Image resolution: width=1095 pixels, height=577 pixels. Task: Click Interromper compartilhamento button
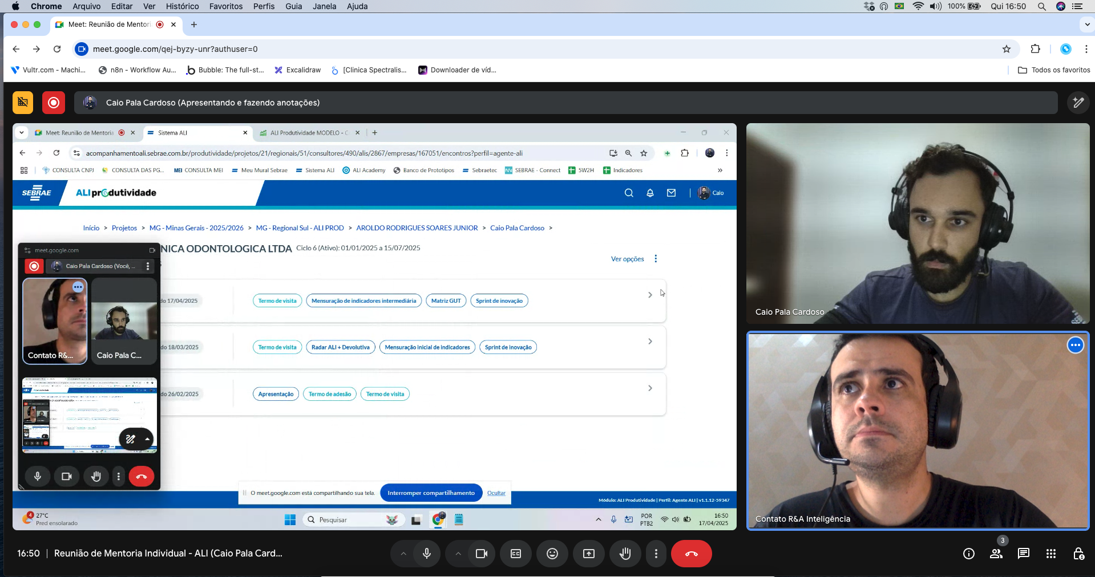click(x=431, y=493)
